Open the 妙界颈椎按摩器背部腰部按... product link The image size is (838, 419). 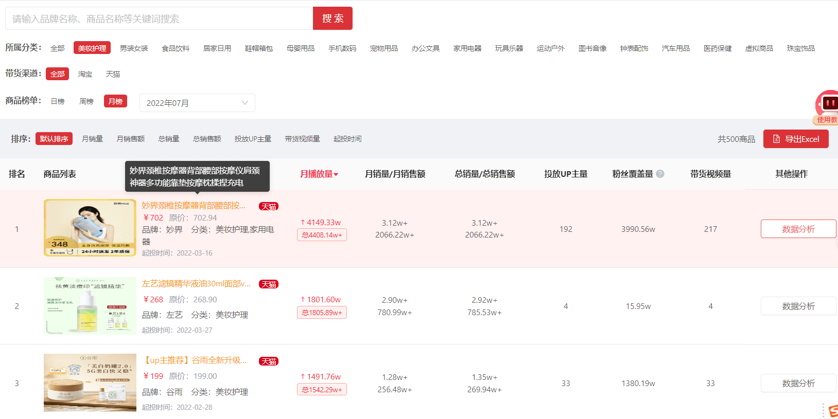194,206
